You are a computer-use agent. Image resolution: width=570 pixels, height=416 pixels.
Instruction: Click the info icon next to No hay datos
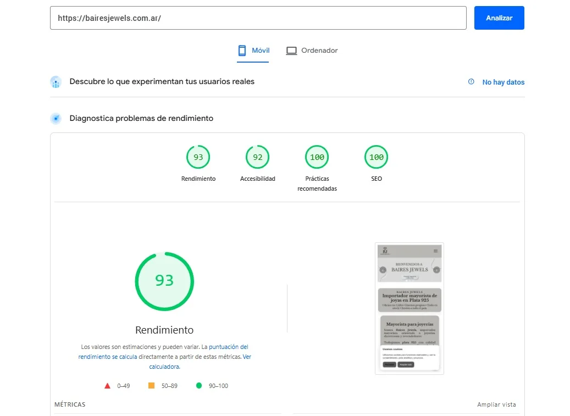tap(471, 81)
